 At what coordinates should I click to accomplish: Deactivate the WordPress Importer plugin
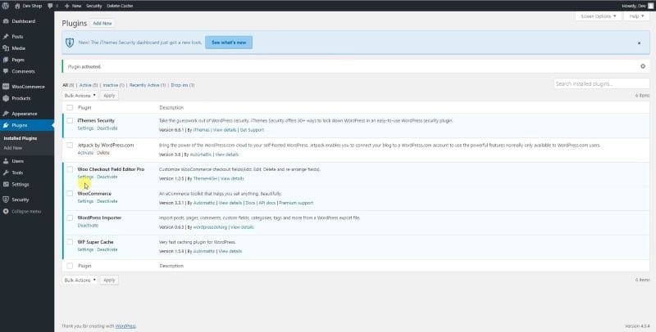coord(88,225)
